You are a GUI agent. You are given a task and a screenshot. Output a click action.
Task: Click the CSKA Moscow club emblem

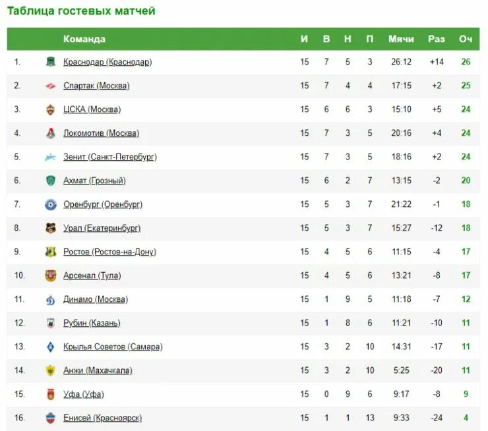(51, 109)
